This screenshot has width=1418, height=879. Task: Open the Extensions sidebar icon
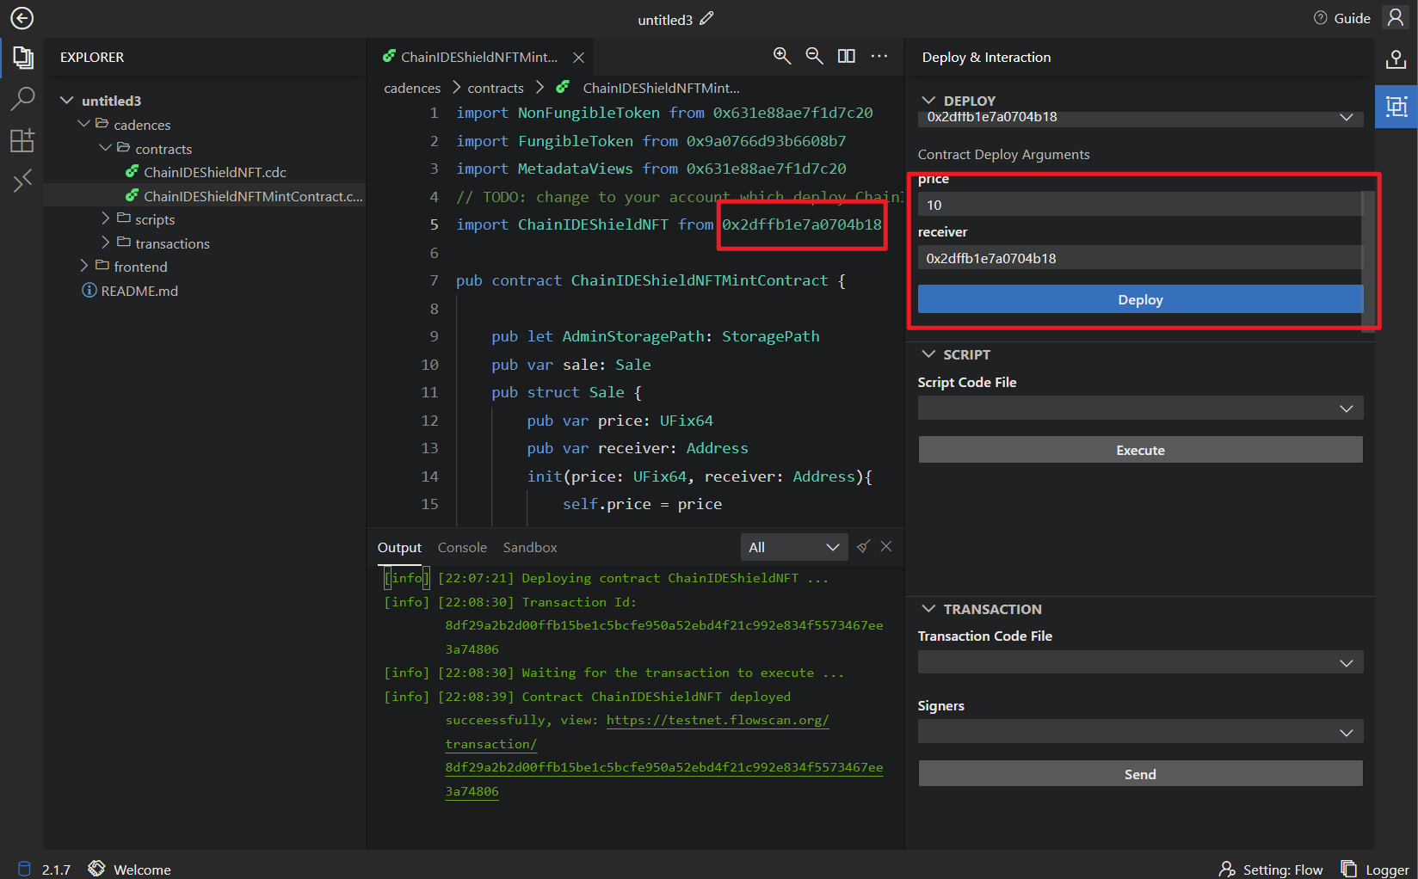tap(22, 140)
